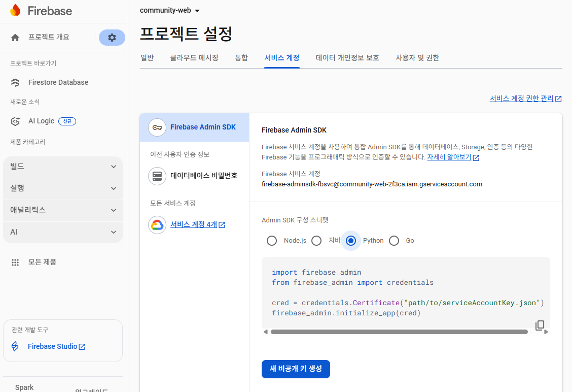Click the "모든 서비스 계정" label
572x392 pixels.
pyautogui.click(x=173, y=203)
